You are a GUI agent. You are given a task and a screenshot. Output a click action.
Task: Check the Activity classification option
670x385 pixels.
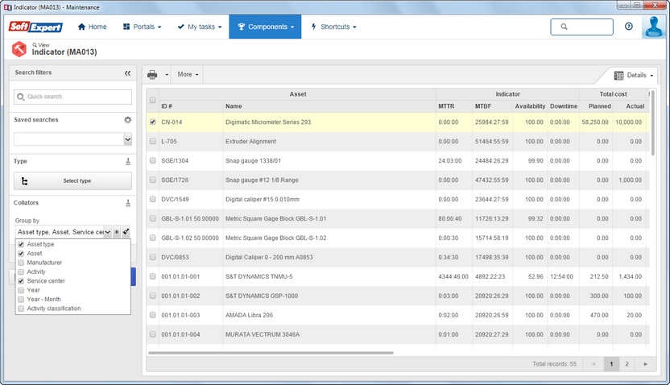21,308
